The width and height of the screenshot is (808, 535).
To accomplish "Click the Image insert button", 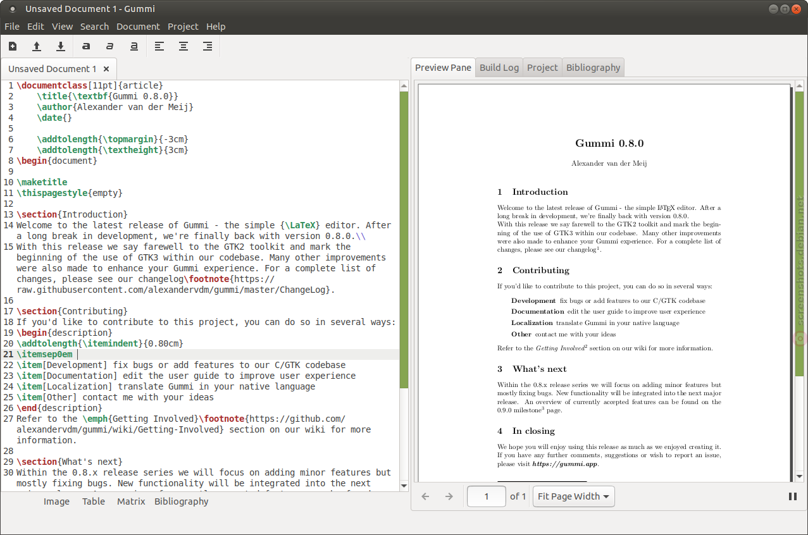I will [56, 501].
